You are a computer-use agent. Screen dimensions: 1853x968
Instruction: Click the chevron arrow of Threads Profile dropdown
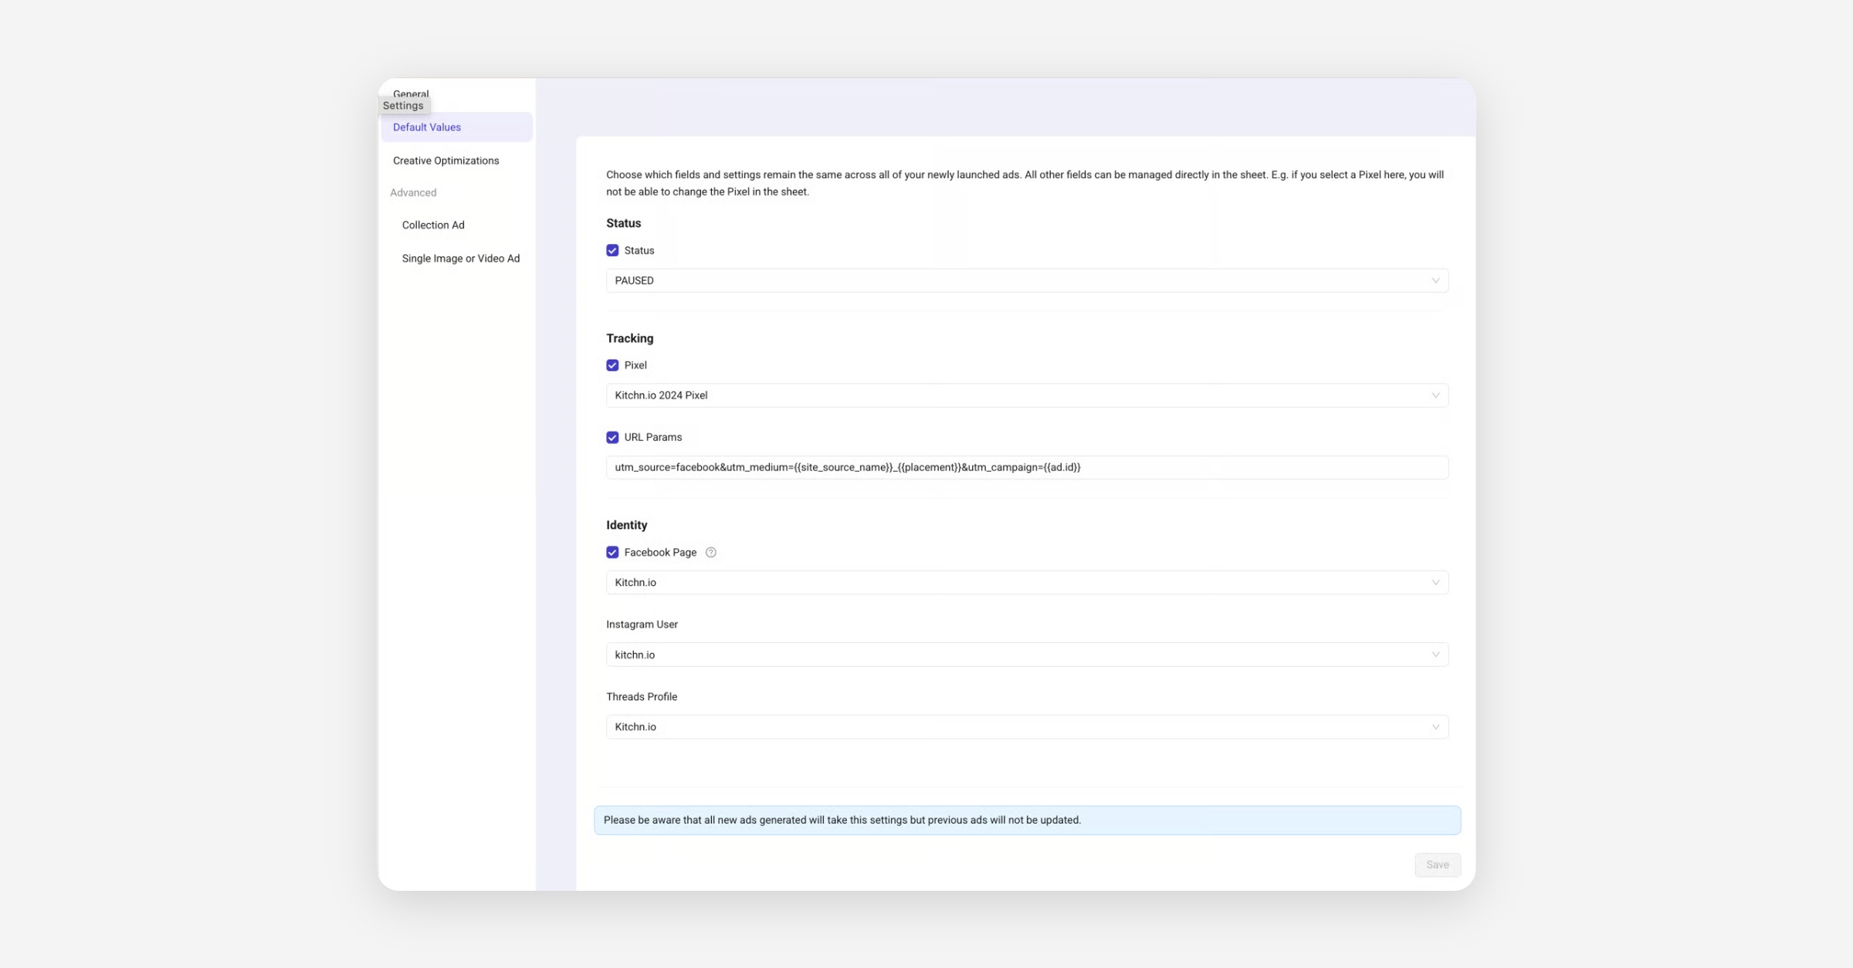1435,726
